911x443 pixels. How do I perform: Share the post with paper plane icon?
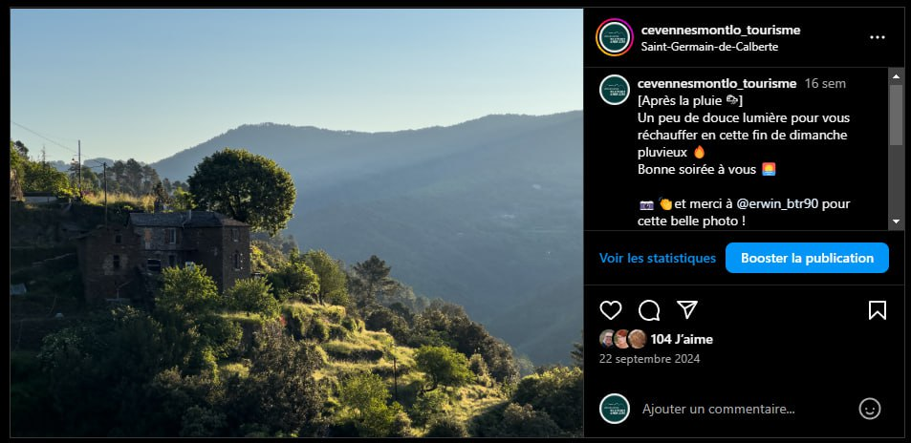click(687, 310)
